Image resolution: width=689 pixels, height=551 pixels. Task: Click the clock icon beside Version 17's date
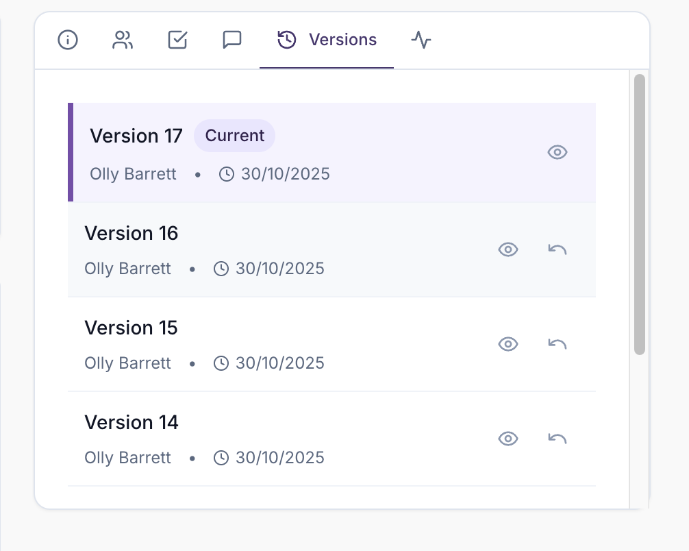(x=227, y=173)
